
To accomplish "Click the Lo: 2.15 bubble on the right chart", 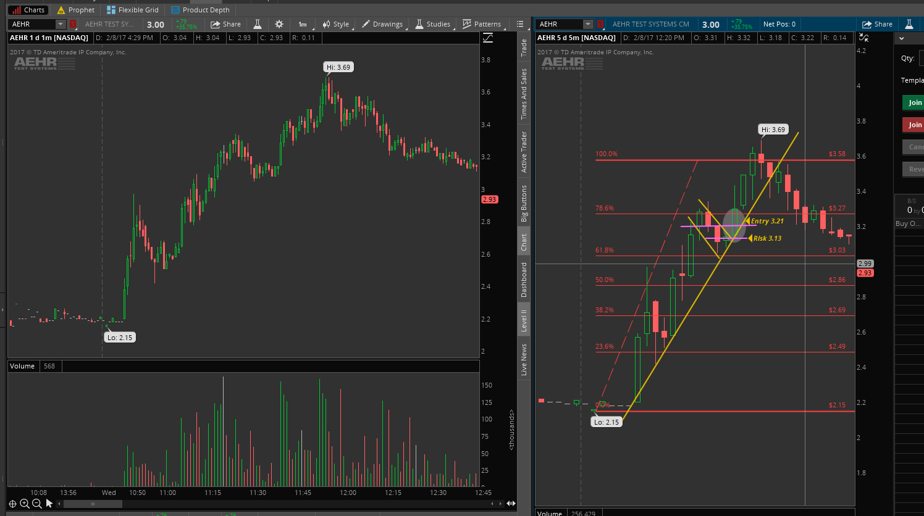I will click(605, 422).
